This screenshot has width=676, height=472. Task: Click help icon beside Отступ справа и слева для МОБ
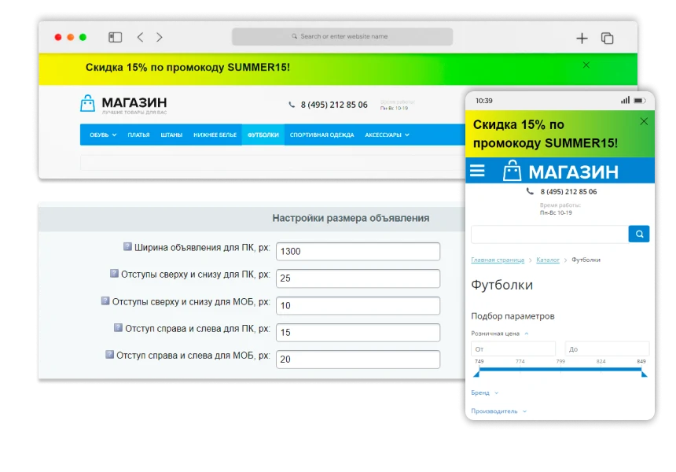point(109,355)
